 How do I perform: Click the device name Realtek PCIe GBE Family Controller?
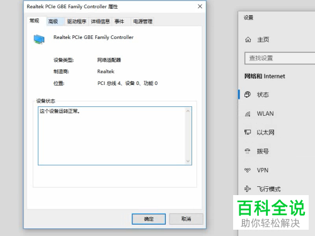[x=93, y=37]
